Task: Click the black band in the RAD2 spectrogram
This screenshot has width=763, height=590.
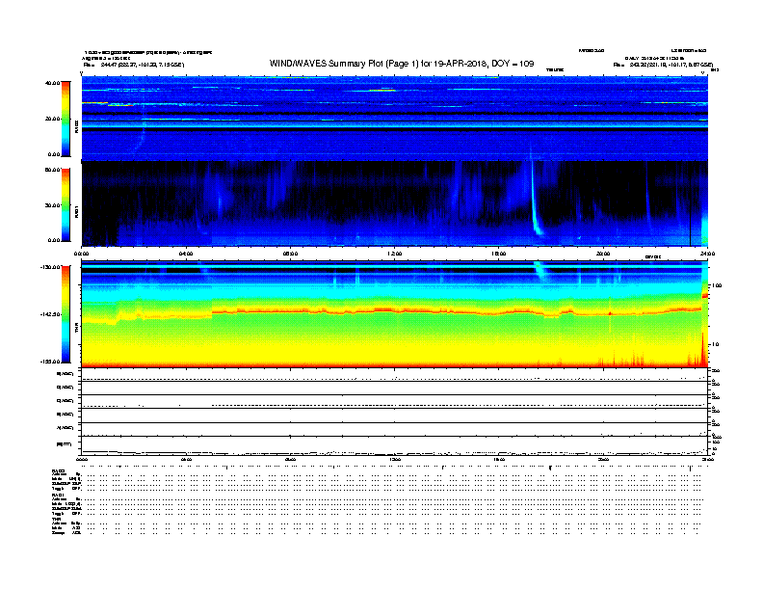Action: (x=394, y=130)
